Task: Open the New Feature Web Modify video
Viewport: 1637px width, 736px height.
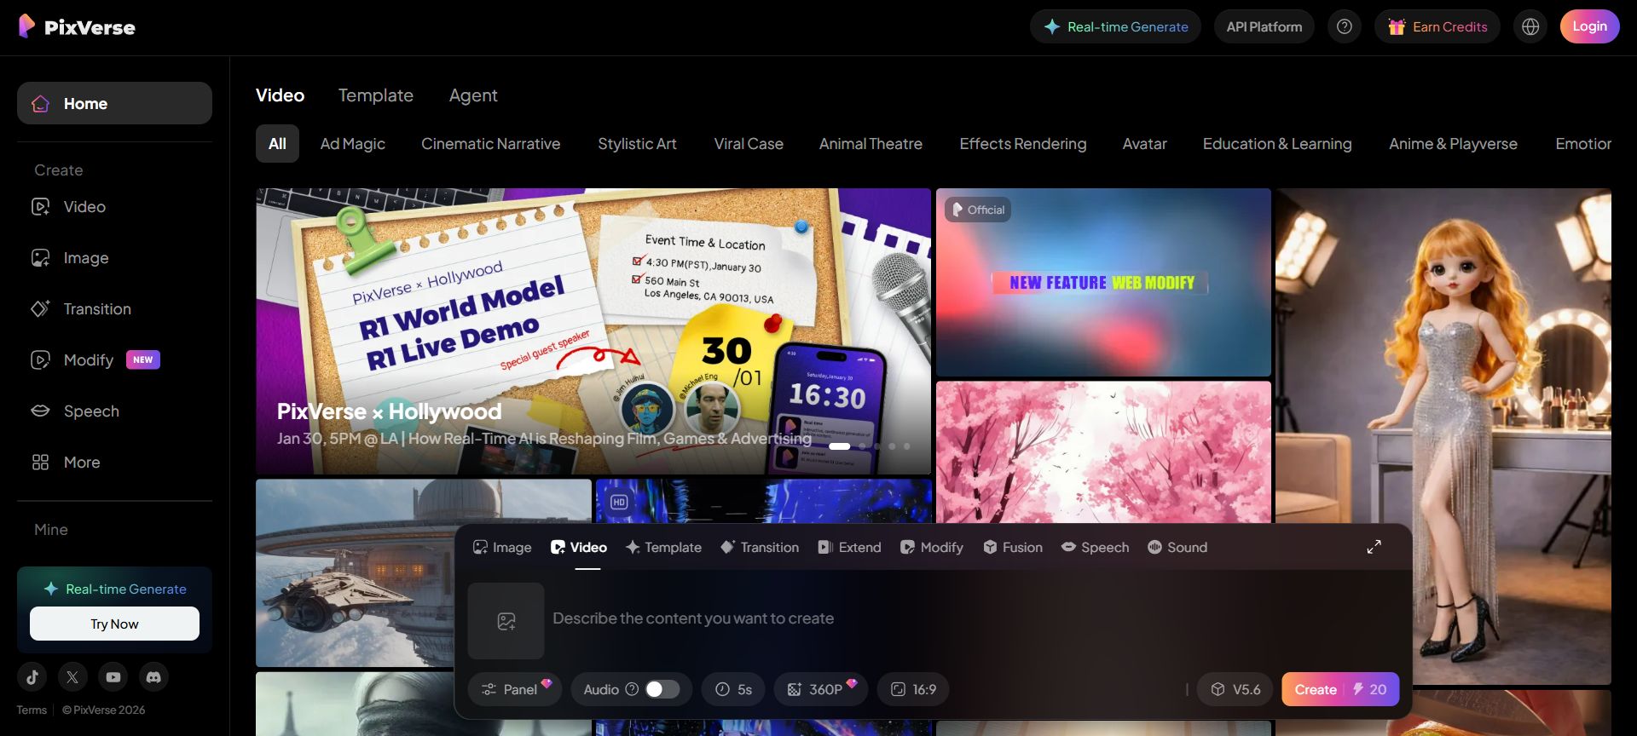Action: [x=1103, y=282]
